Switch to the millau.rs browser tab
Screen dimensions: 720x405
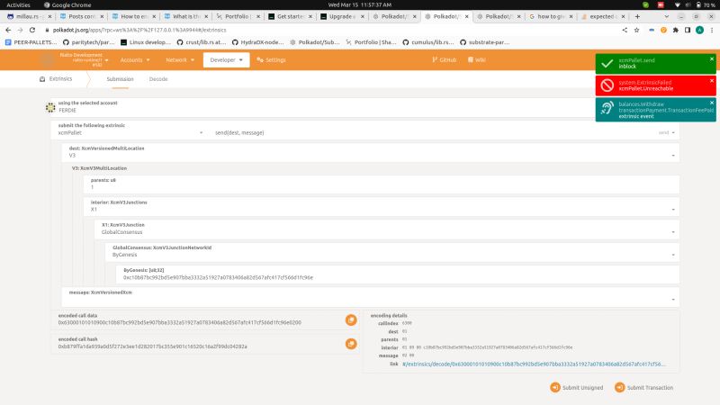pyautogui.click(x=29, y=16)
